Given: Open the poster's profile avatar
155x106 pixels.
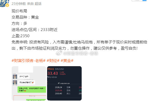Looking at the screenshot, I should (4, 3).
